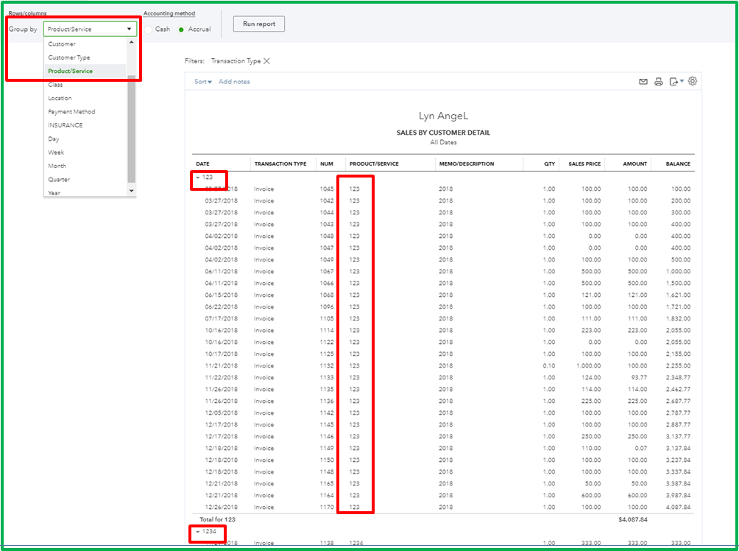Click the DATE column header
The height and width of the screenshot is (551, 739).
point(202,164)
